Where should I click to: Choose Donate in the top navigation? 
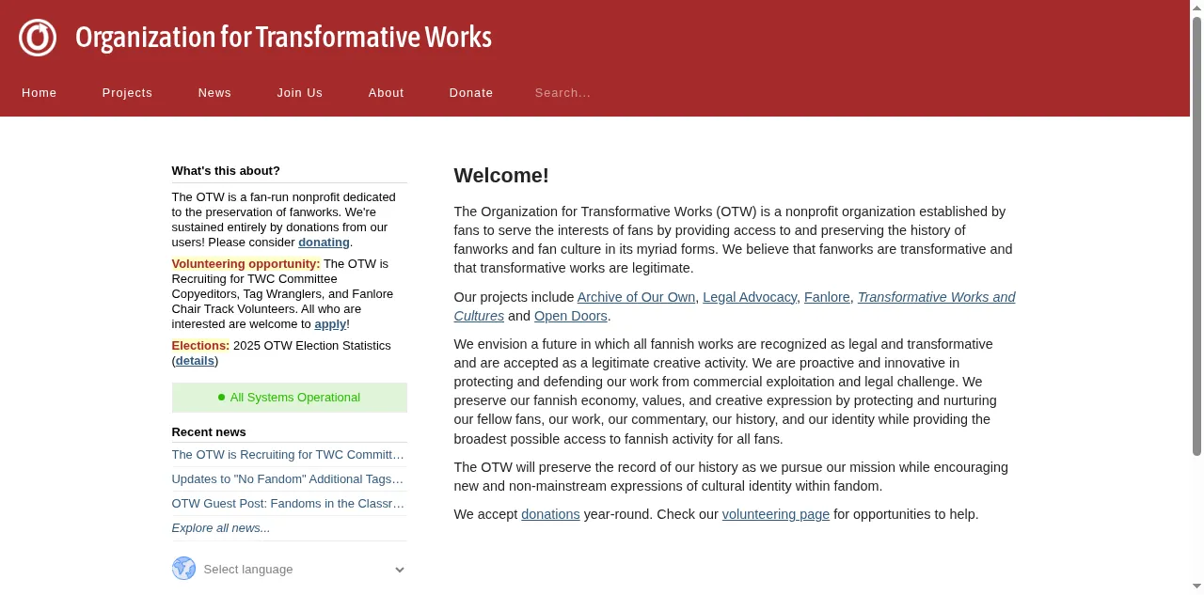[471, 93]
